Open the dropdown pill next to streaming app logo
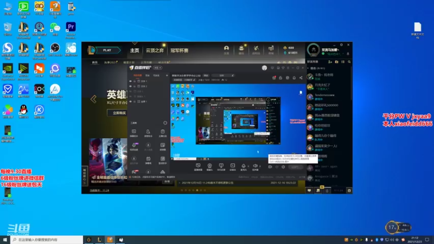Image resolution: width=434 pixels, height=244 pixels. pyautogui.click(x=157, y=68)
